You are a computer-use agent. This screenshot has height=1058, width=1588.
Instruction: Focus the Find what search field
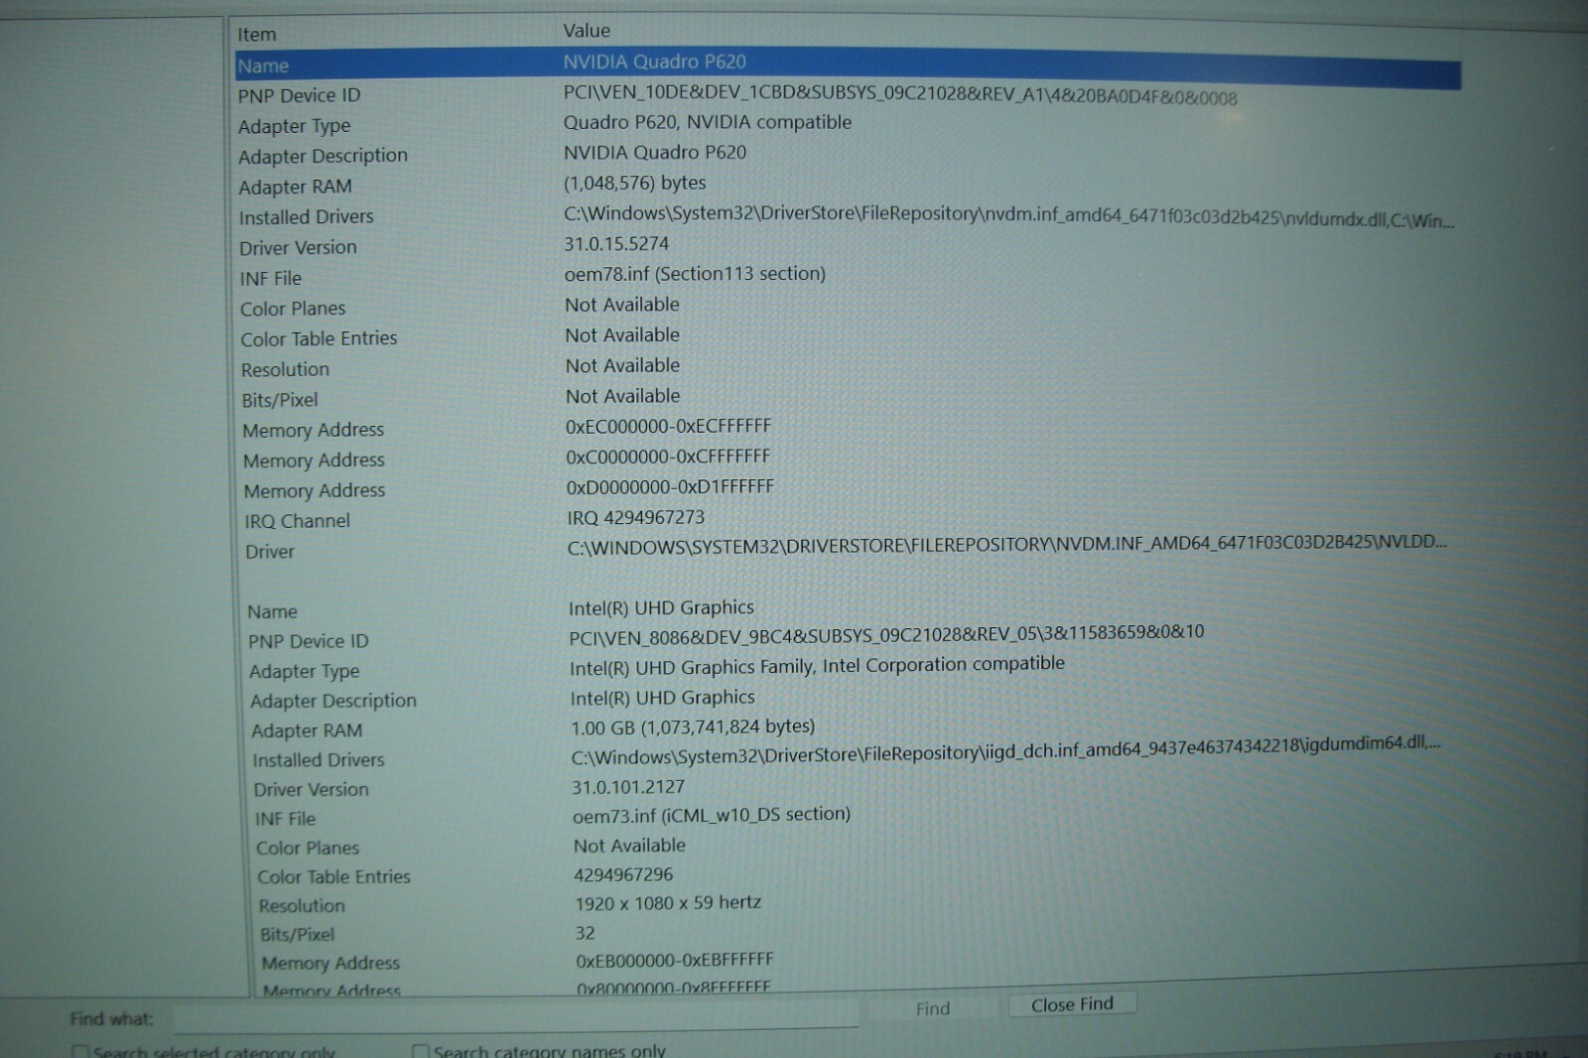[x=516, y=1015]
